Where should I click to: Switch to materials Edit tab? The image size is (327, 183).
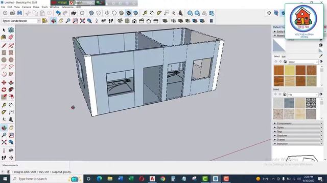coord(284,56)
